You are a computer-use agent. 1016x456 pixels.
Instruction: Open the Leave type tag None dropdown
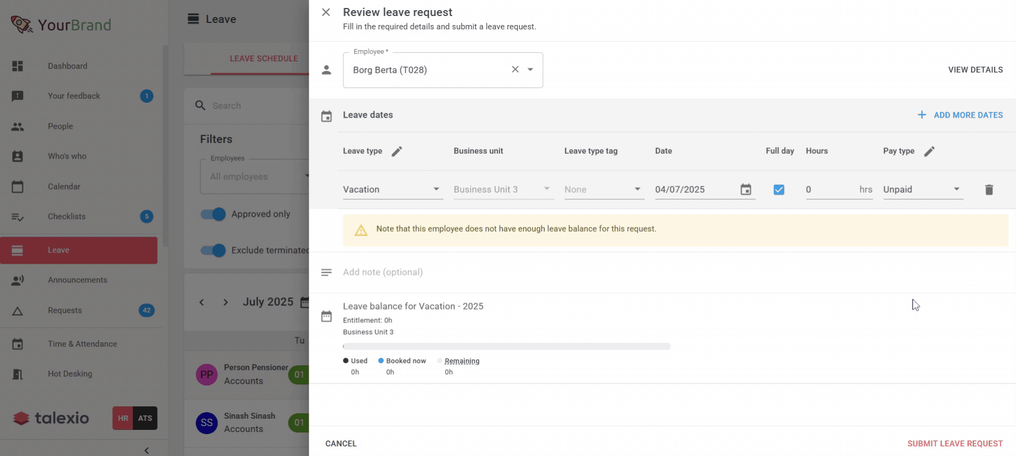point(604,190)
